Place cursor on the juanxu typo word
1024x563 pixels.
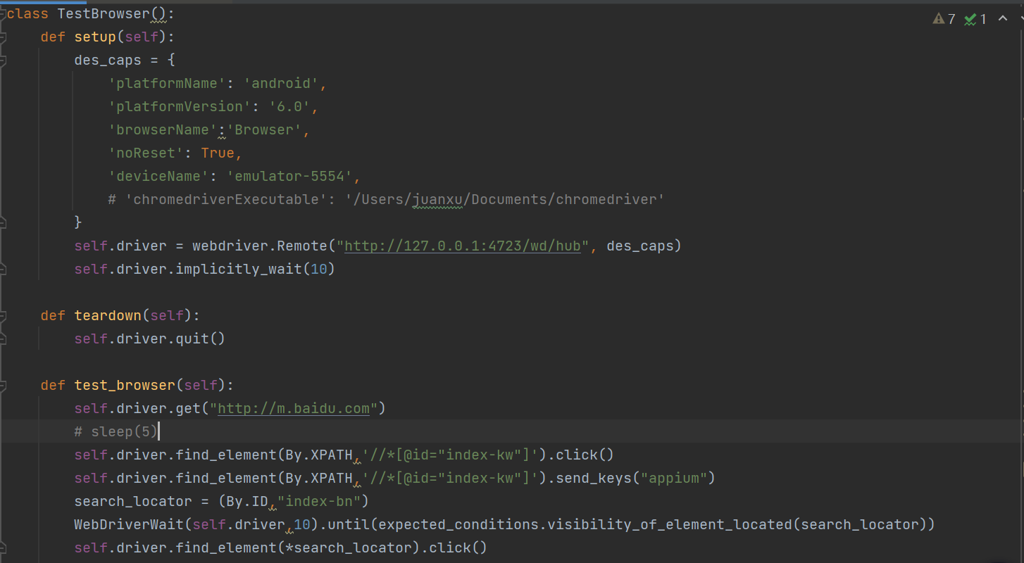click(438, 199)
